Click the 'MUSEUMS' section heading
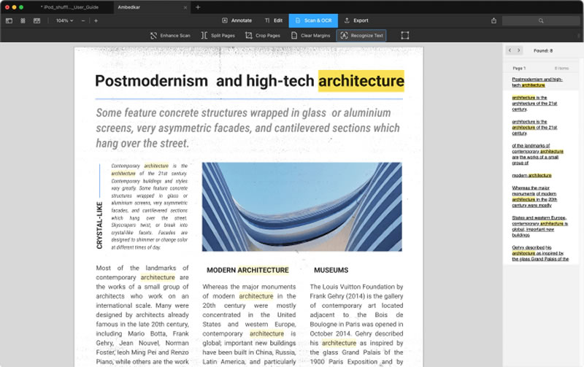Screen dimensions: 584x367 331,270
